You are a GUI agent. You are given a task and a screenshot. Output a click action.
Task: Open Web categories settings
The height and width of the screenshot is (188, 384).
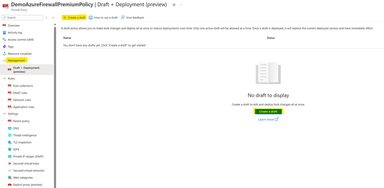23,177
